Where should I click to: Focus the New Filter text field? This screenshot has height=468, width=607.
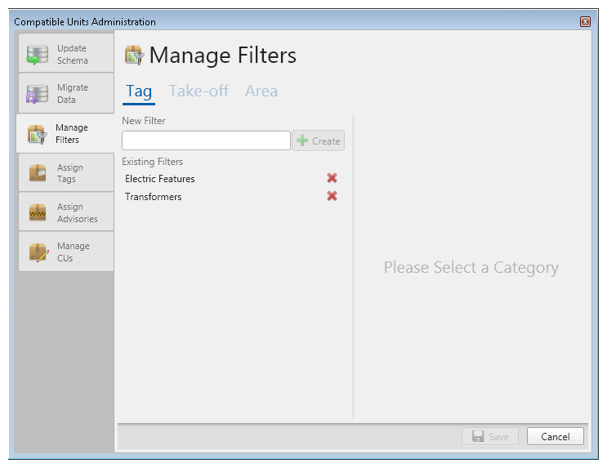(206, 140)
